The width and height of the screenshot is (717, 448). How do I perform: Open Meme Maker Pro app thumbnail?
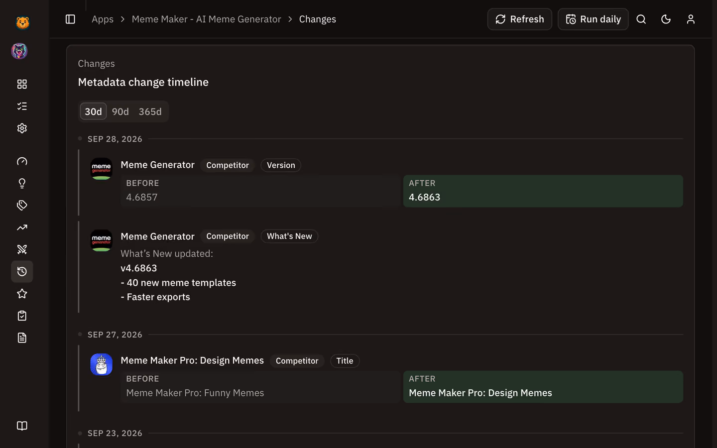click(101, 364)
